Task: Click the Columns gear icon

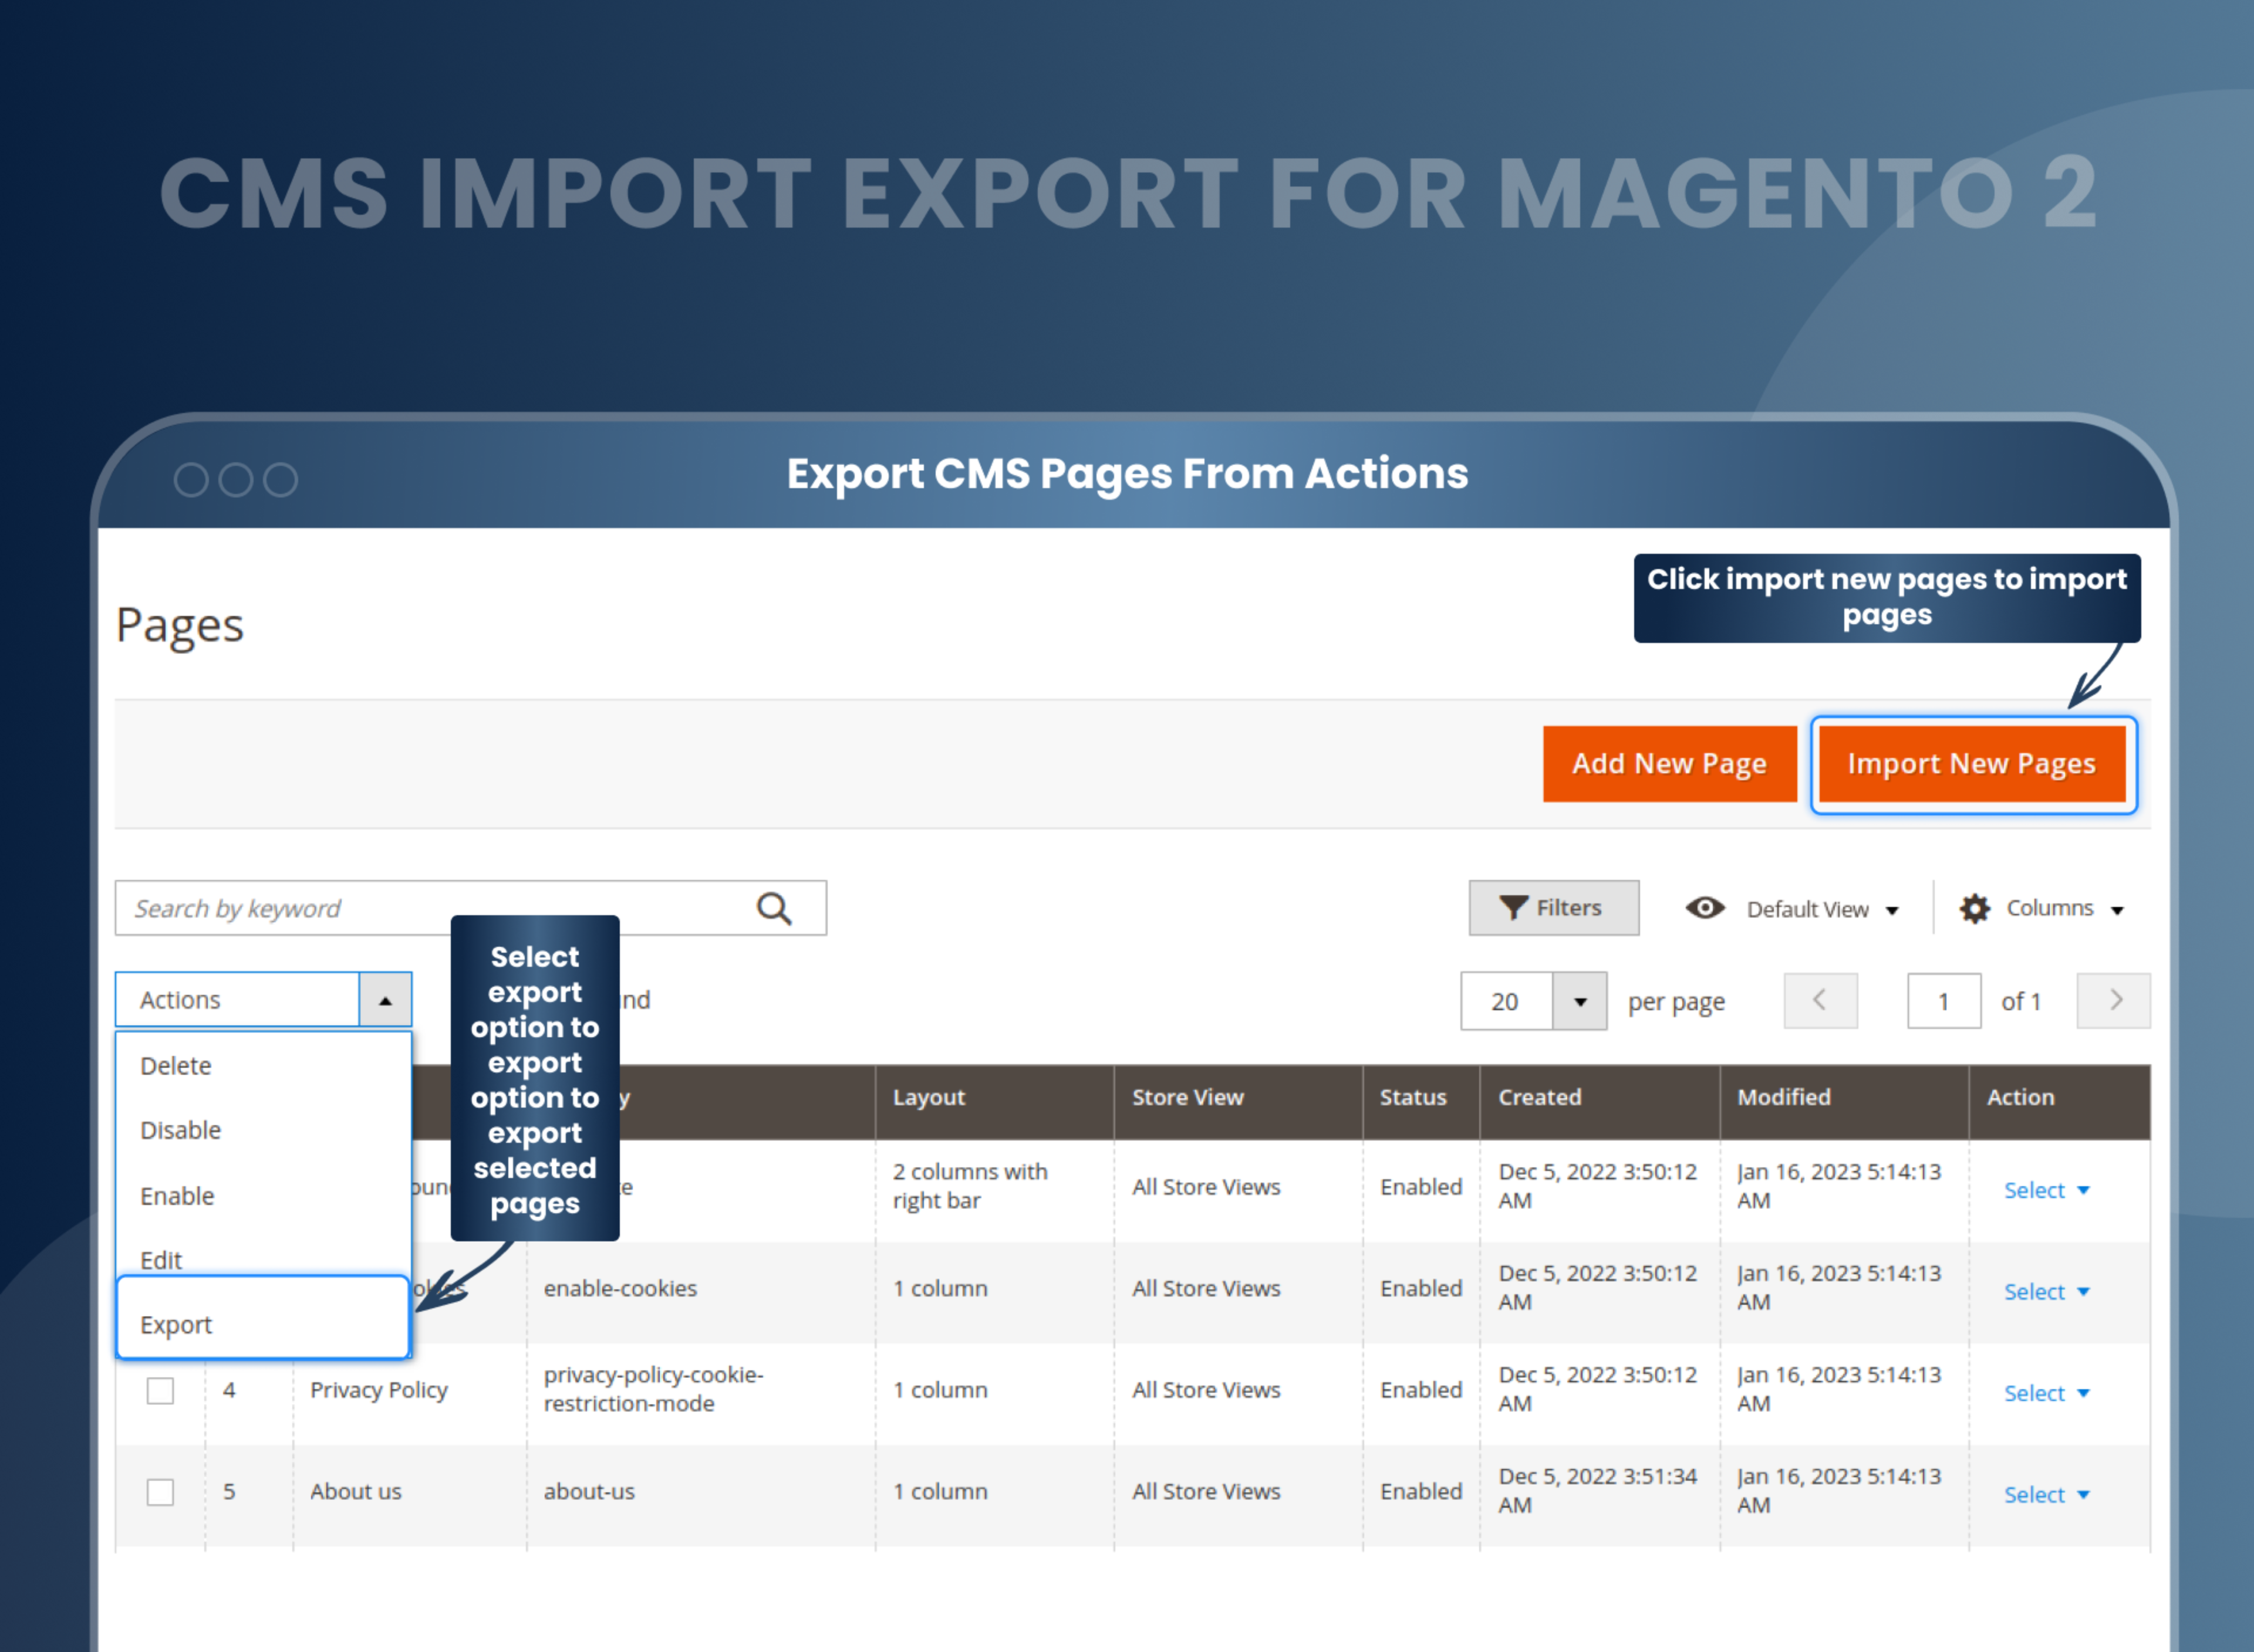Action: tap(1974, 908)
